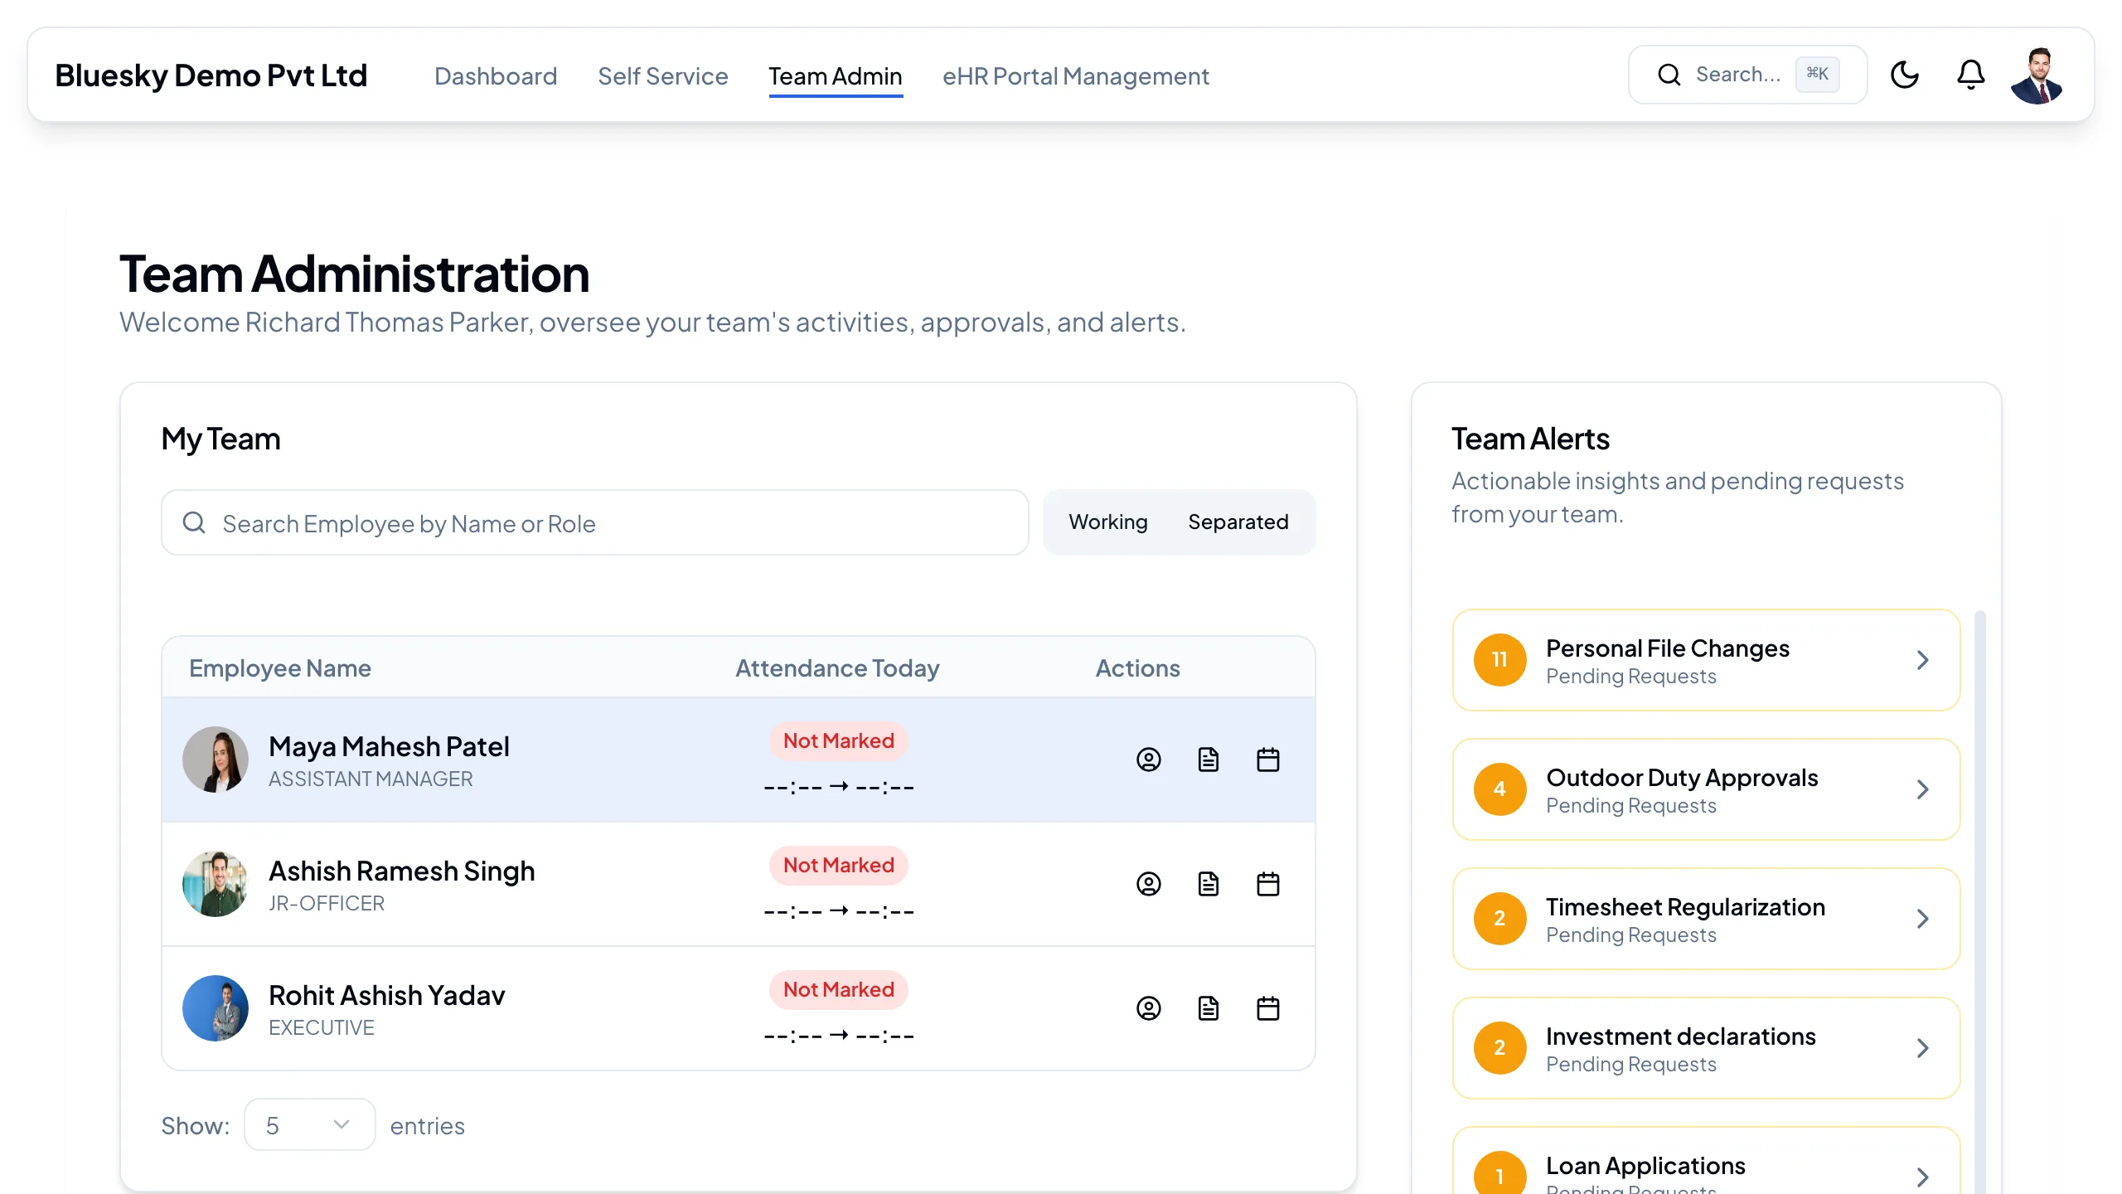View Ashish Ramesh Singh's profile icon

click(1148, 884)
